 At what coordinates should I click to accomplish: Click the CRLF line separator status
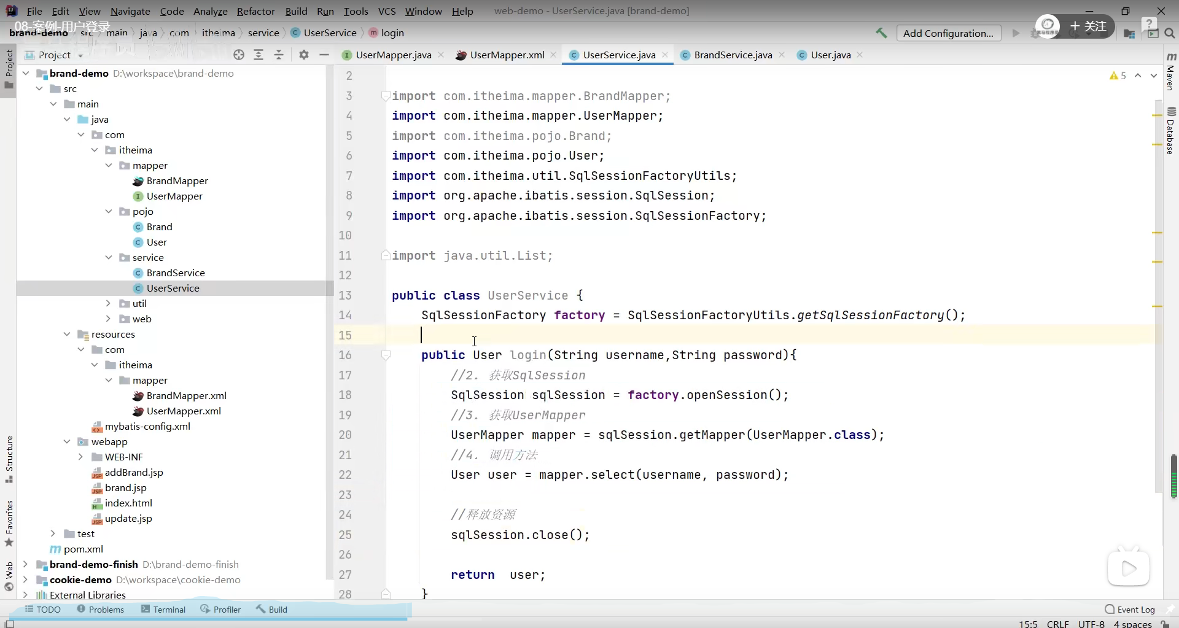(1058, 623)
